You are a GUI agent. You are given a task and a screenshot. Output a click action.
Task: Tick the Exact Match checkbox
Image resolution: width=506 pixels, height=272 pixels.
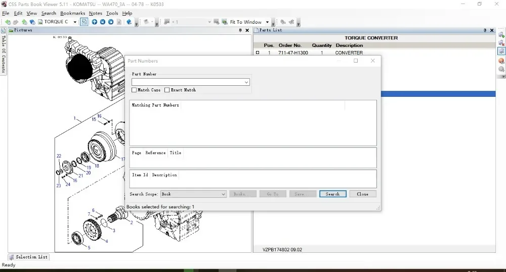167,90
